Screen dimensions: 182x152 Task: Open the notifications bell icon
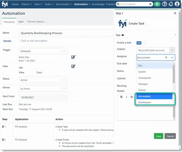point(171,4)
